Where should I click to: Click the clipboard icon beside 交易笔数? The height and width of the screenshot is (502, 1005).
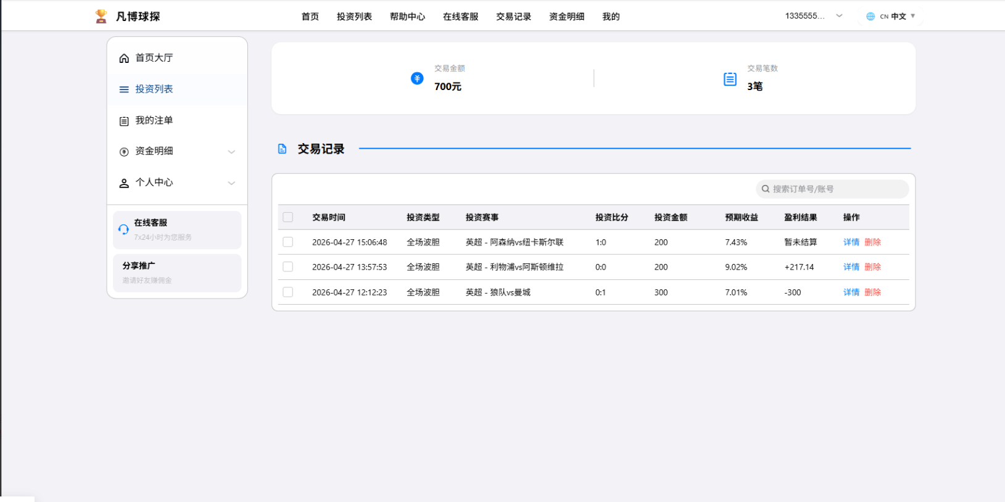[x=730, y=79]
